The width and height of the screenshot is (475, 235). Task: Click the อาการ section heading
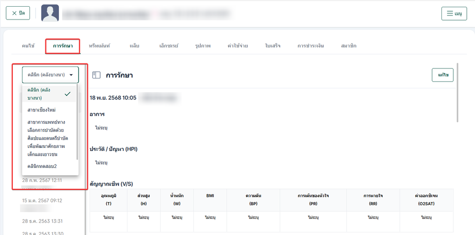[97, 114]
